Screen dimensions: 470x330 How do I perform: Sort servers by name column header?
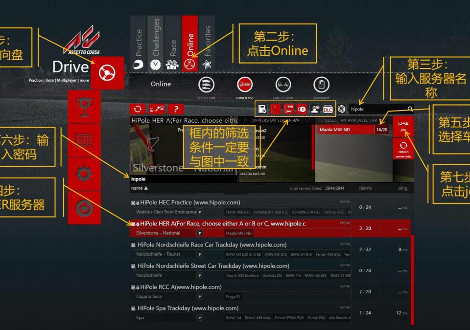pos(140,188)
